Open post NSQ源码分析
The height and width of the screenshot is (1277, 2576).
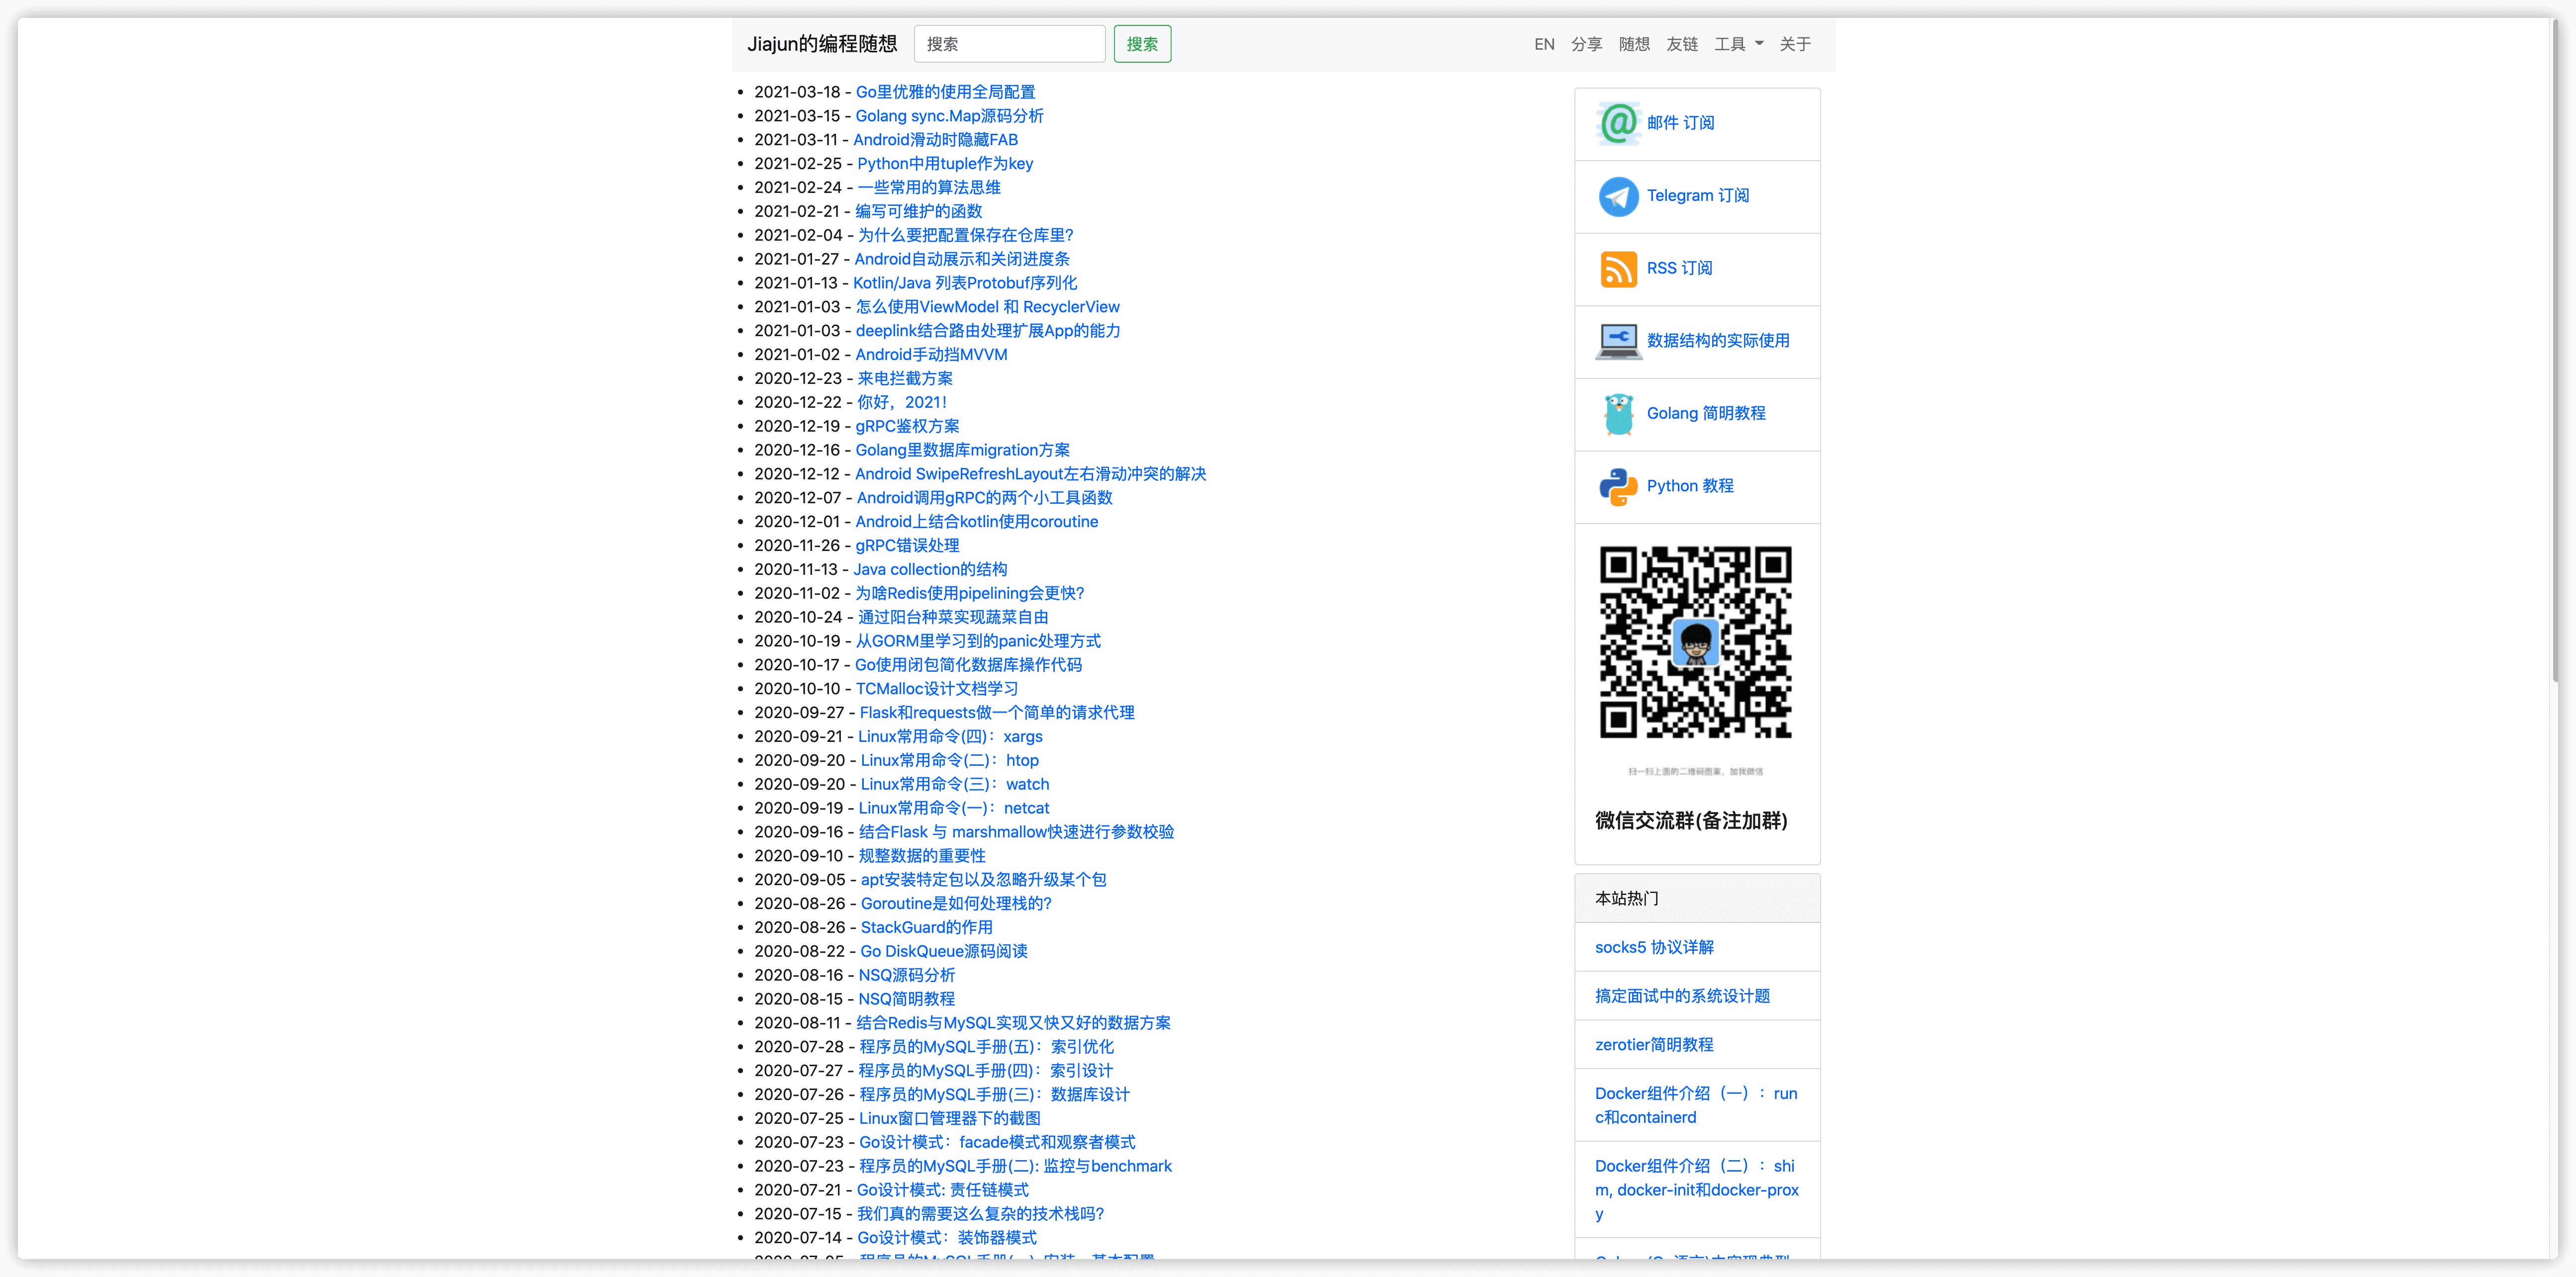(x=907, y=976)
